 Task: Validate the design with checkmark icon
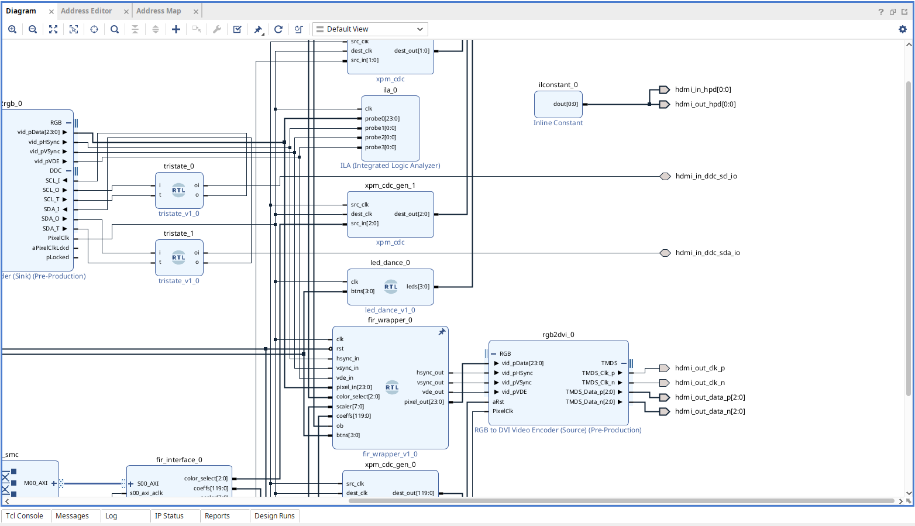[238, 29]
